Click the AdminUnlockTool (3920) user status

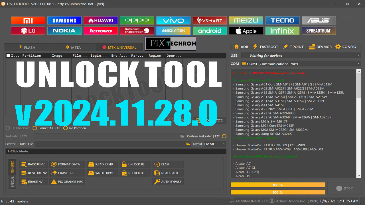[x=294, y=201]
